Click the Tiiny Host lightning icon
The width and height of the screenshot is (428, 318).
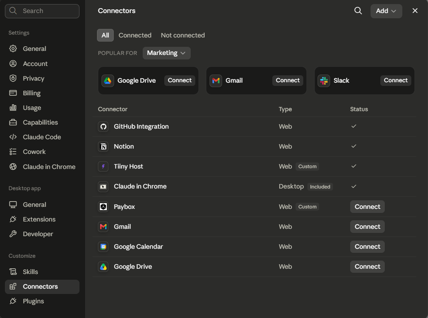point(103,167)
